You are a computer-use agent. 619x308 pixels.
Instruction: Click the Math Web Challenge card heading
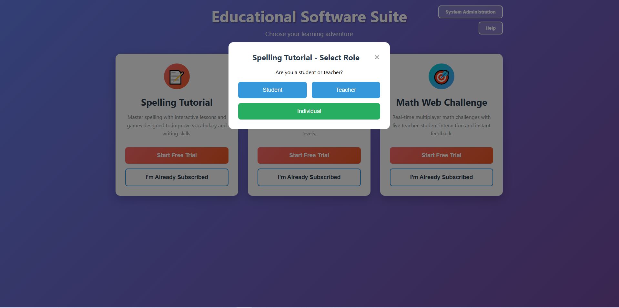pos(441,102)
